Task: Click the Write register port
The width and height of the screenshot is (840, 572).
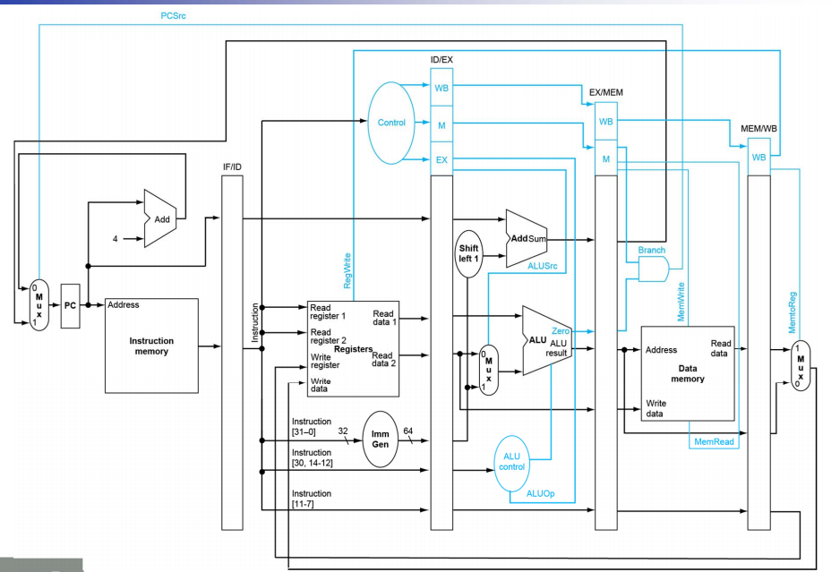Action: [x=325, y=361]
